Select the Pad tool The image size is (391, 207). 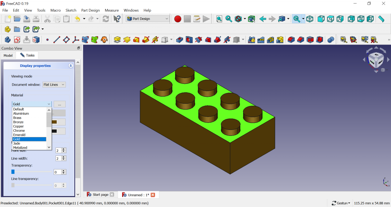117,40
